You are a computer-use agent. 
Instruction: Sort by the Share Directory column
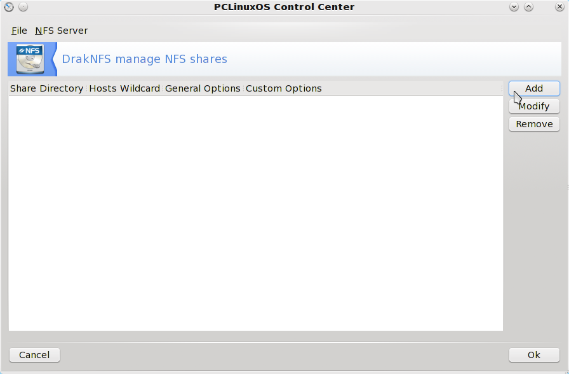tap(47, 88)
